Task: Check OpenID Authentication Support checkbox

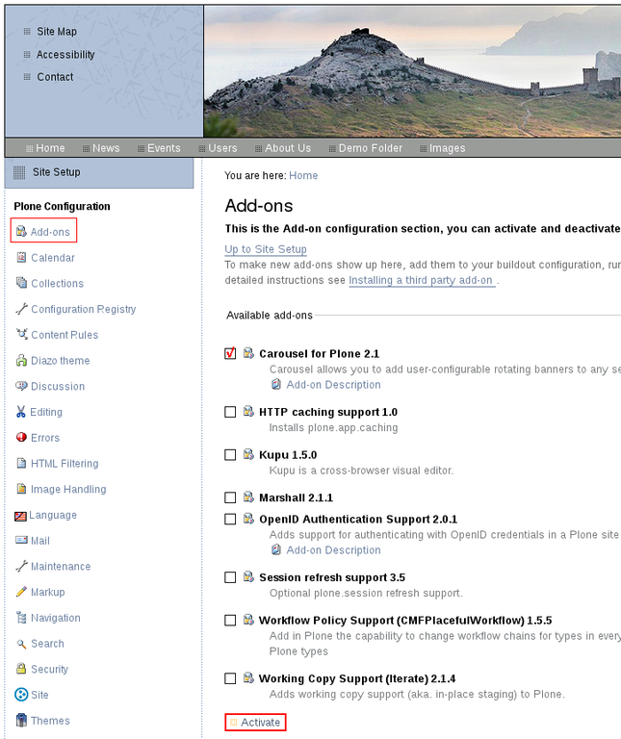Action: click(x=230, y=519)
